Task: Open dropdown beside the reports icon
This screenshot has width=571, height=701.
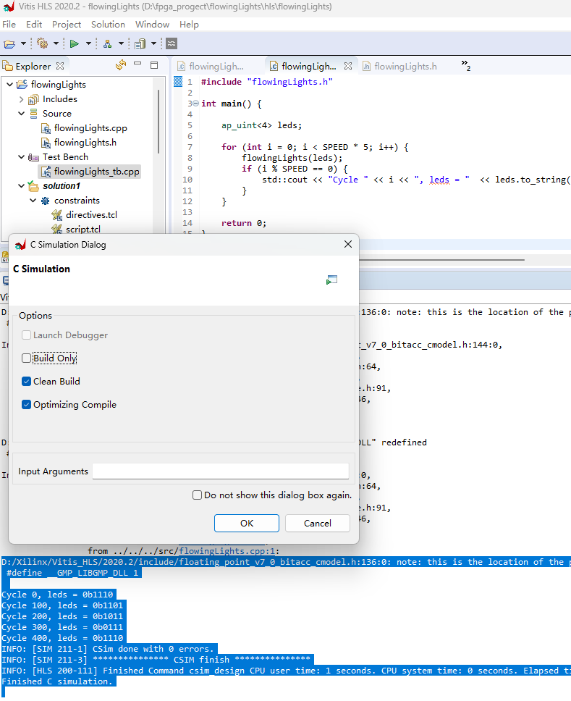Action: [153, 43]
